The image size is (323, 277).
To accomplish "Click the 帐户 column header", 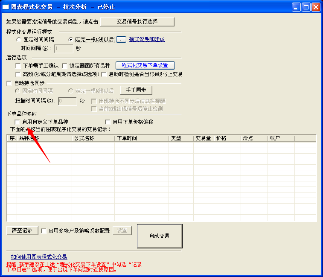I will (x=281, y=138).
